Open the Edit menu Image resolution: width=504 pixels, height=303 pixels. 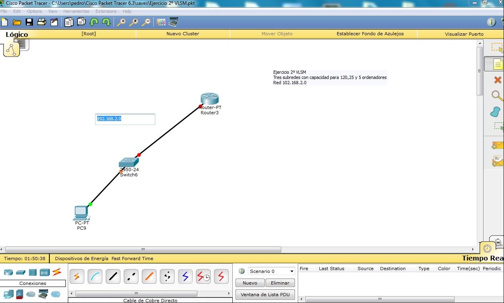point(17,11)
